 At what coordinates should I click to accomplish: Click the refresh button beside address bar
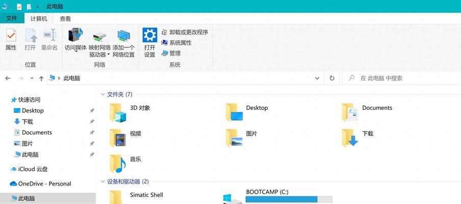coord(332,78)
